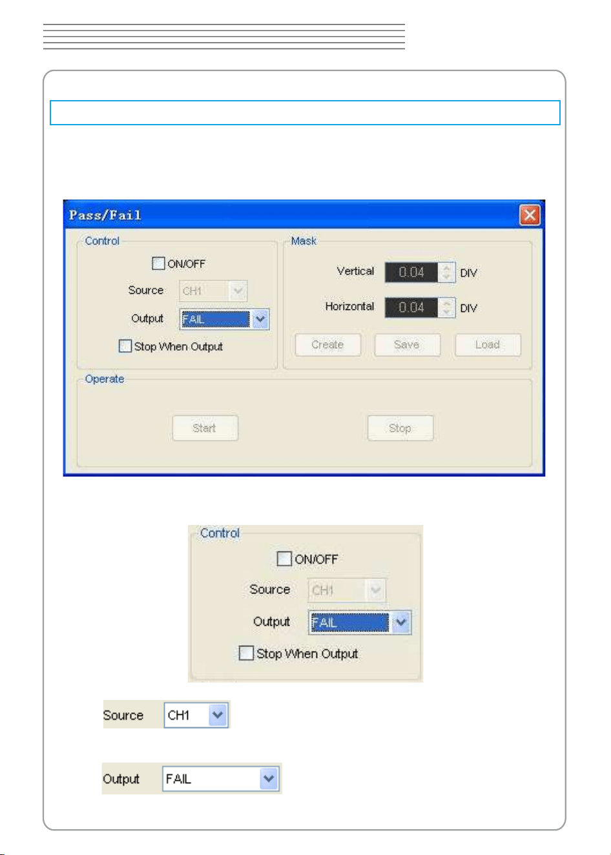Click the Load mask button
The height and width of the screenshot is (855, 611).
(488, 345)
